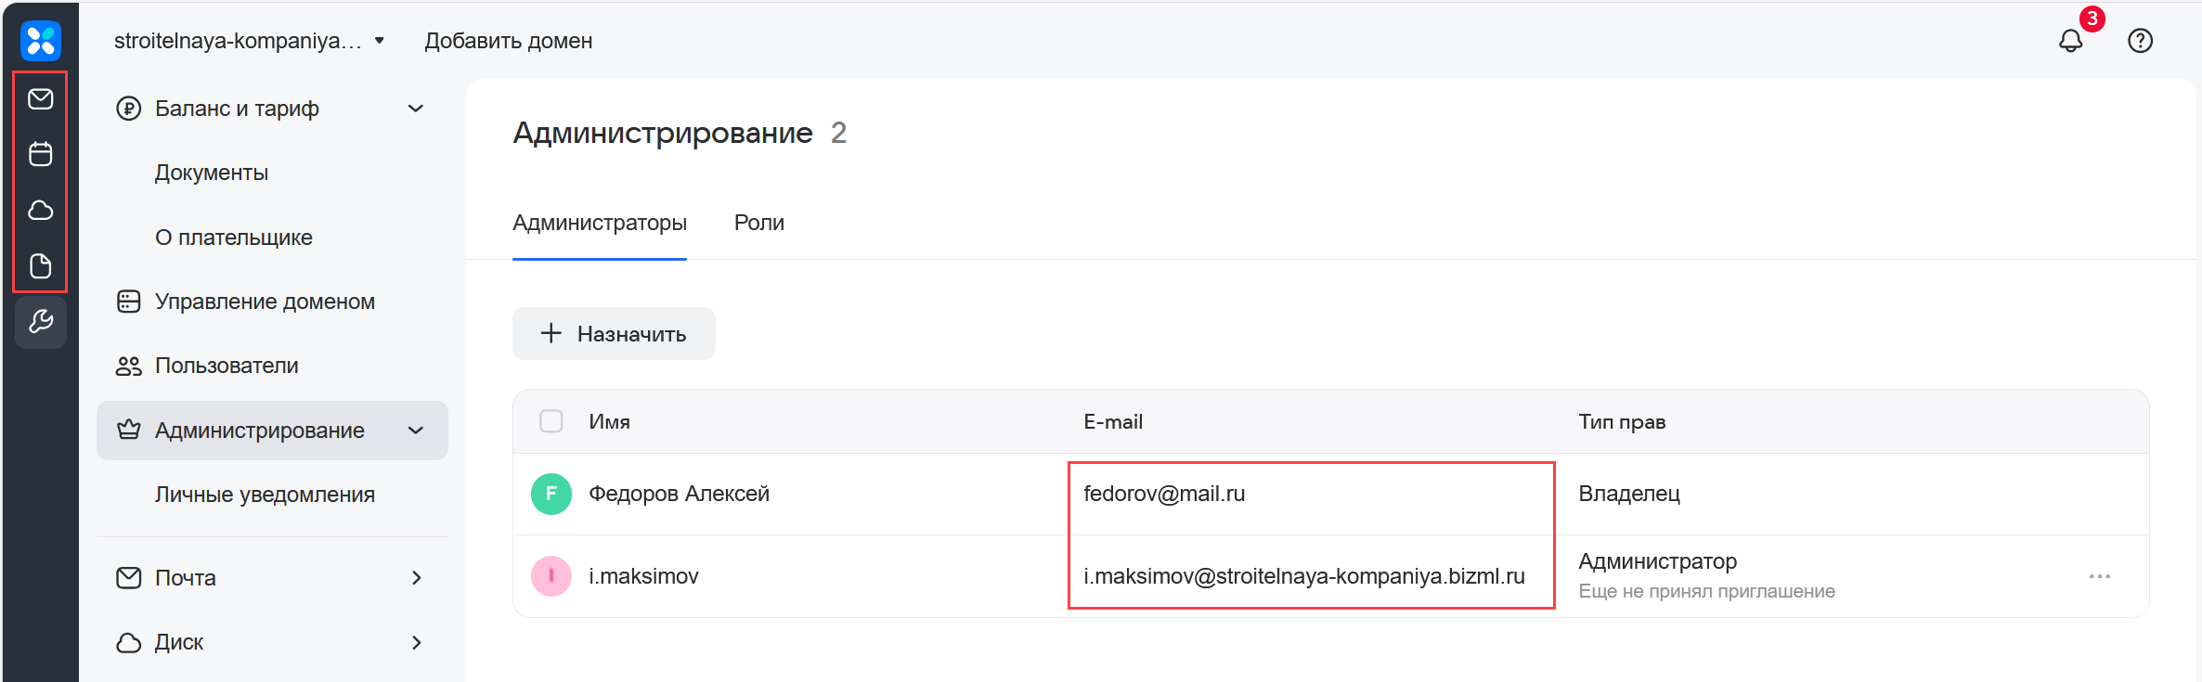Click the plus icon on Назначить button
This screenshot has width=2202, height=682.
pos(551,333)
